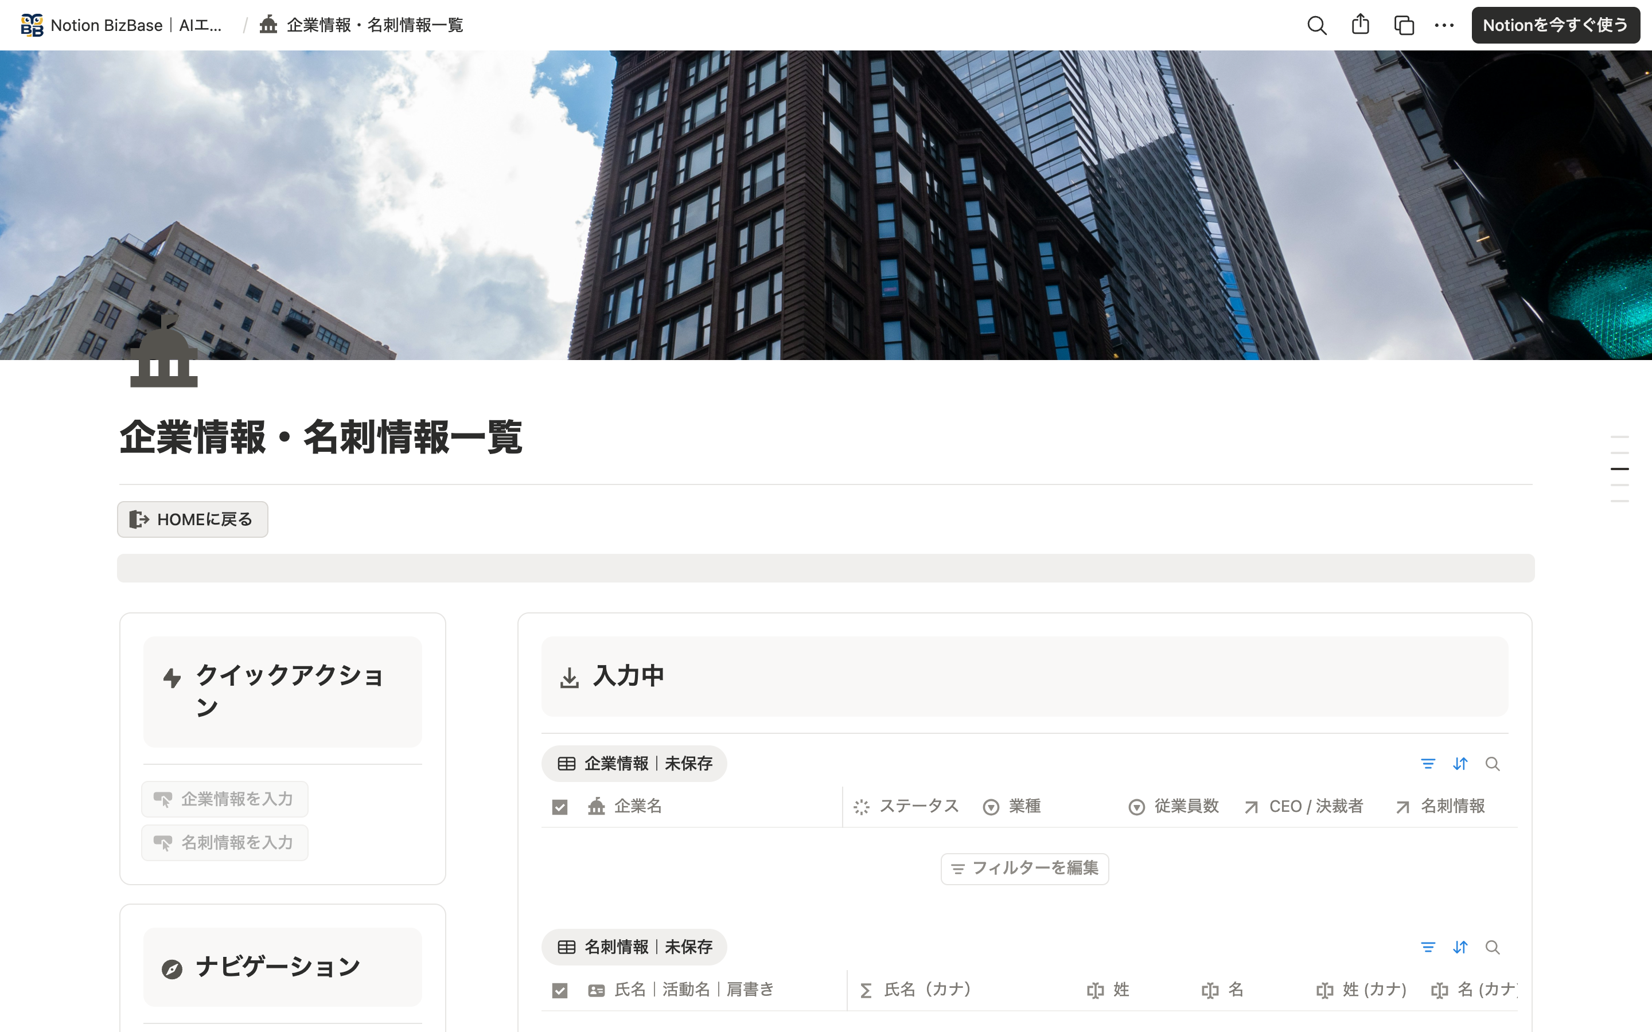Click the page title 企業情報・名刺情報一覧

(x=321, y=437)
